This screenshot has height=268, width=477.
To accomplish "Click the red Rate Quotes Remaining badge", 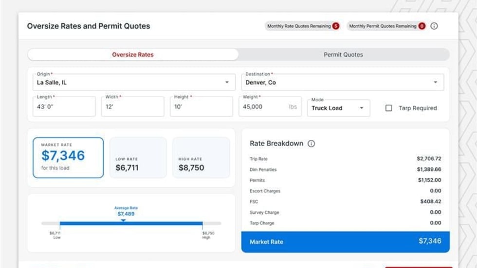I will [336, 26].
